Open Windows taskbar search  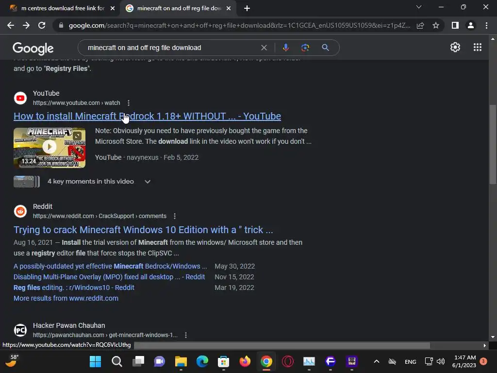(116, 361)
